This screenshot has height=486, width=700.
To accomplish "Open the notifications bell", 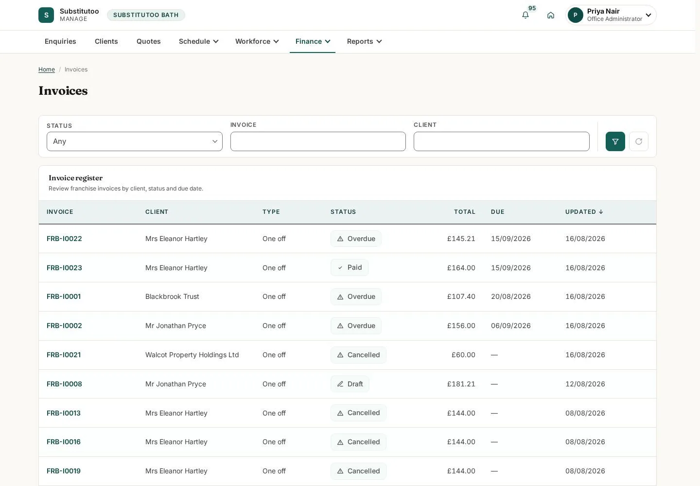I will (x=525, y=15).
